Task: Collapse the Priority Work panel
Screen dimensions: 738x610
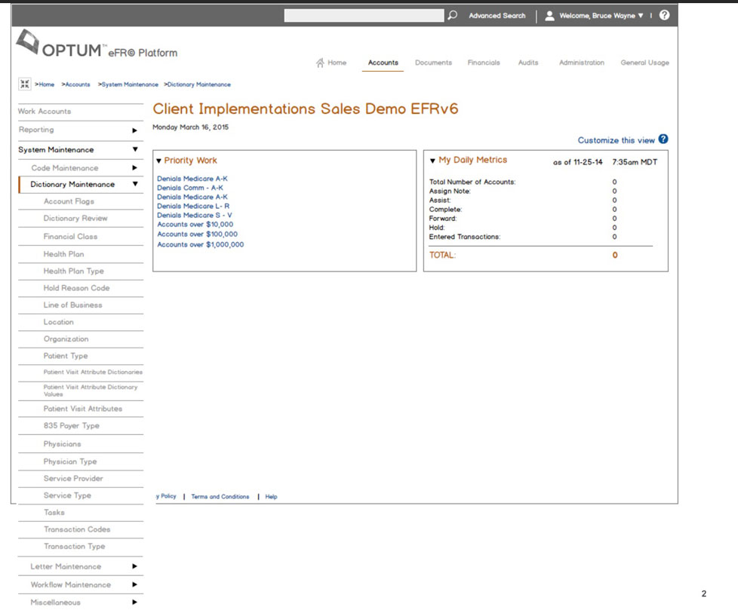Action: tap(158, 161)
